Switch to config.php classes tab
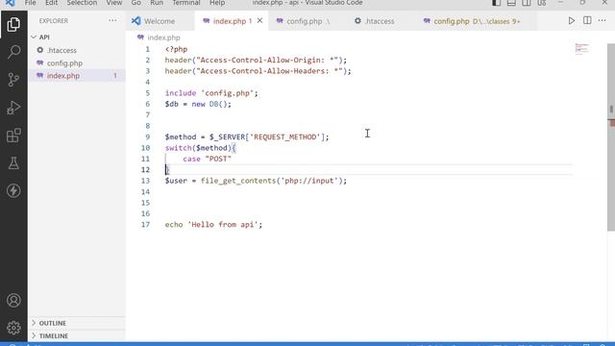This screenshot has height=346, width=615. [x=477, y=21]
